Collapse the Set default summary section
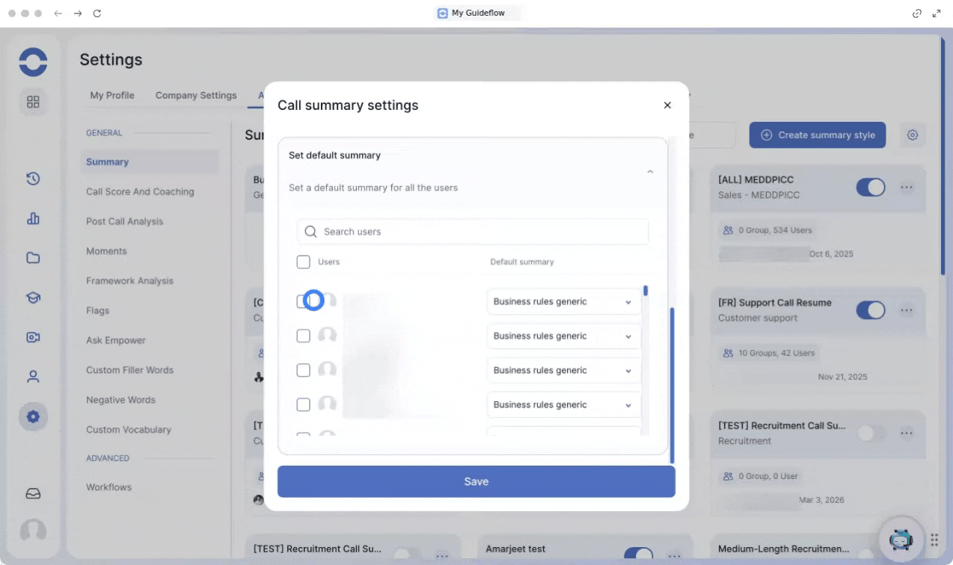Screen dimensions: 953x565 (x=649, y=172)
